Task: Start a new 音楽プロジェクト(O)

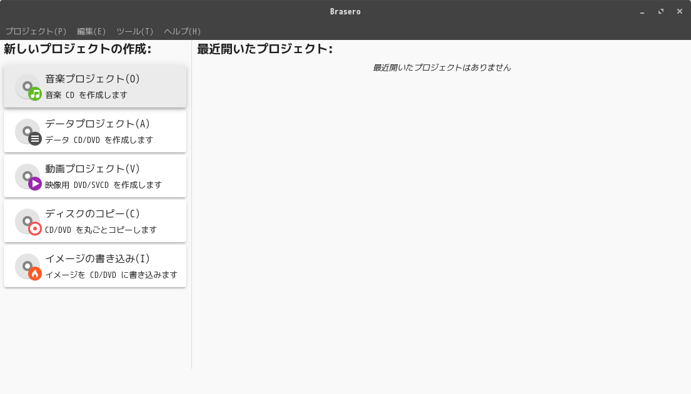Action: 95,86
